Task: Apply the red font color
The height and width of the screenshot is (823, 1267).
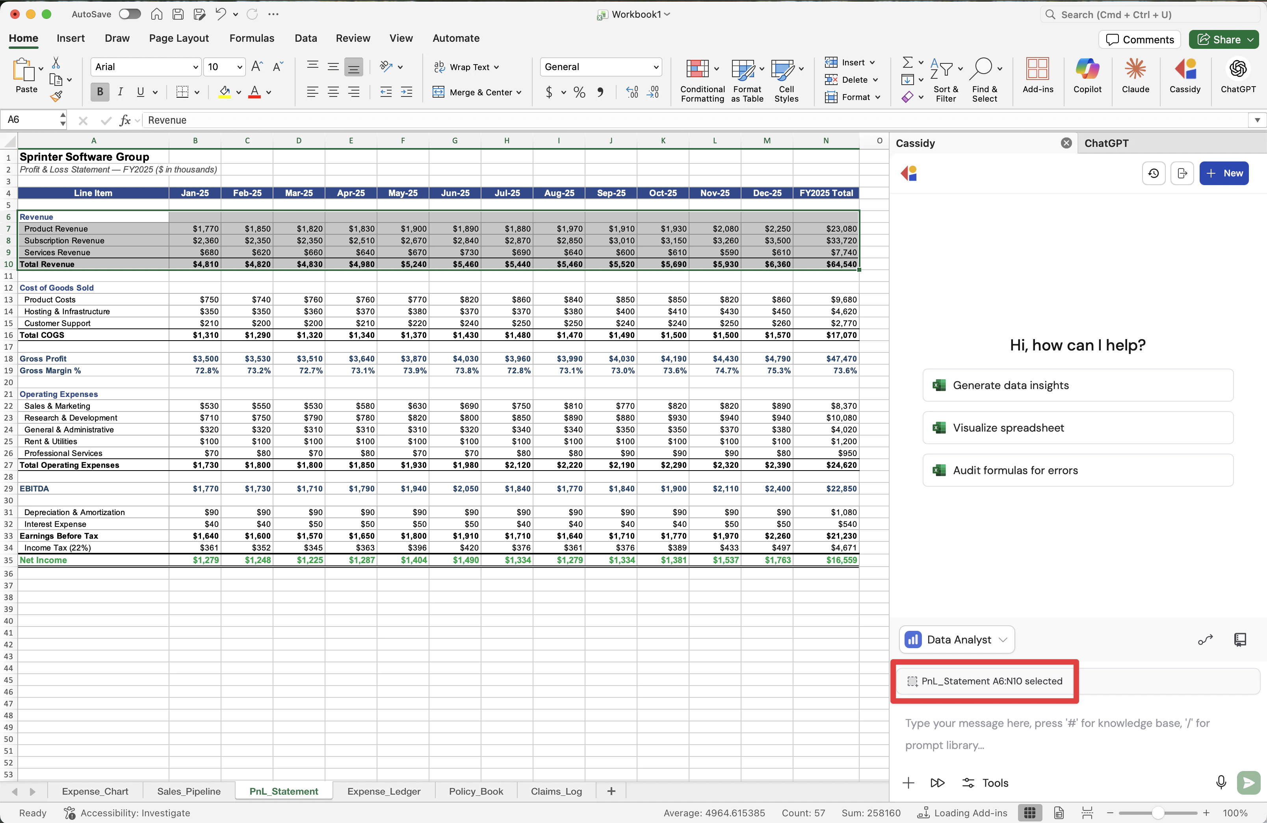Action: click(255, 92)
